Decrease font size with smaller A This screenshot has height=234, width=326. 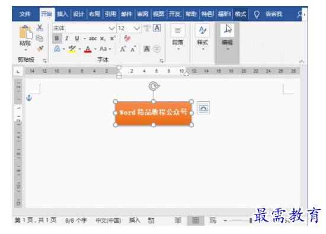[x=133, y=49]
